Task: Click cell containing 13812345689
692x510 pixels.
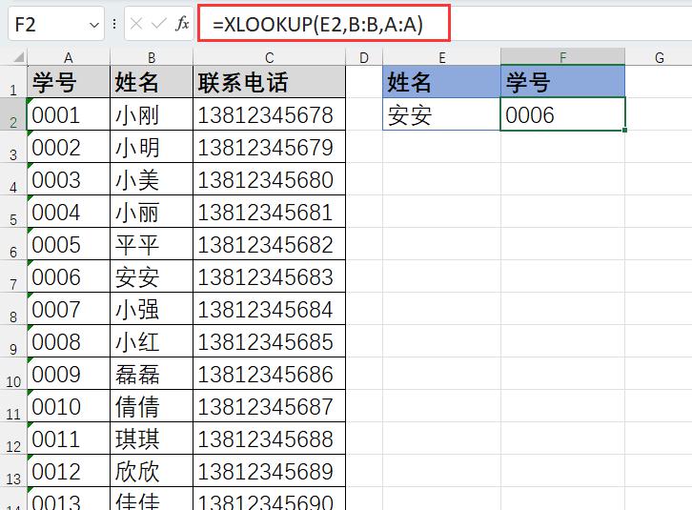Action: pyautogui.click(x=269, y=471)
